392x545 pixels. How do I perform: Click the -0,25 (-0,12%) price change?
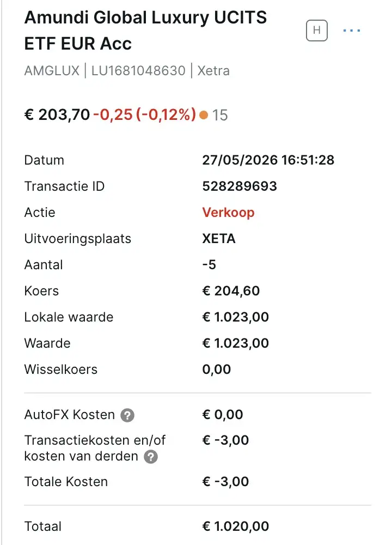(x=144, y=114)
